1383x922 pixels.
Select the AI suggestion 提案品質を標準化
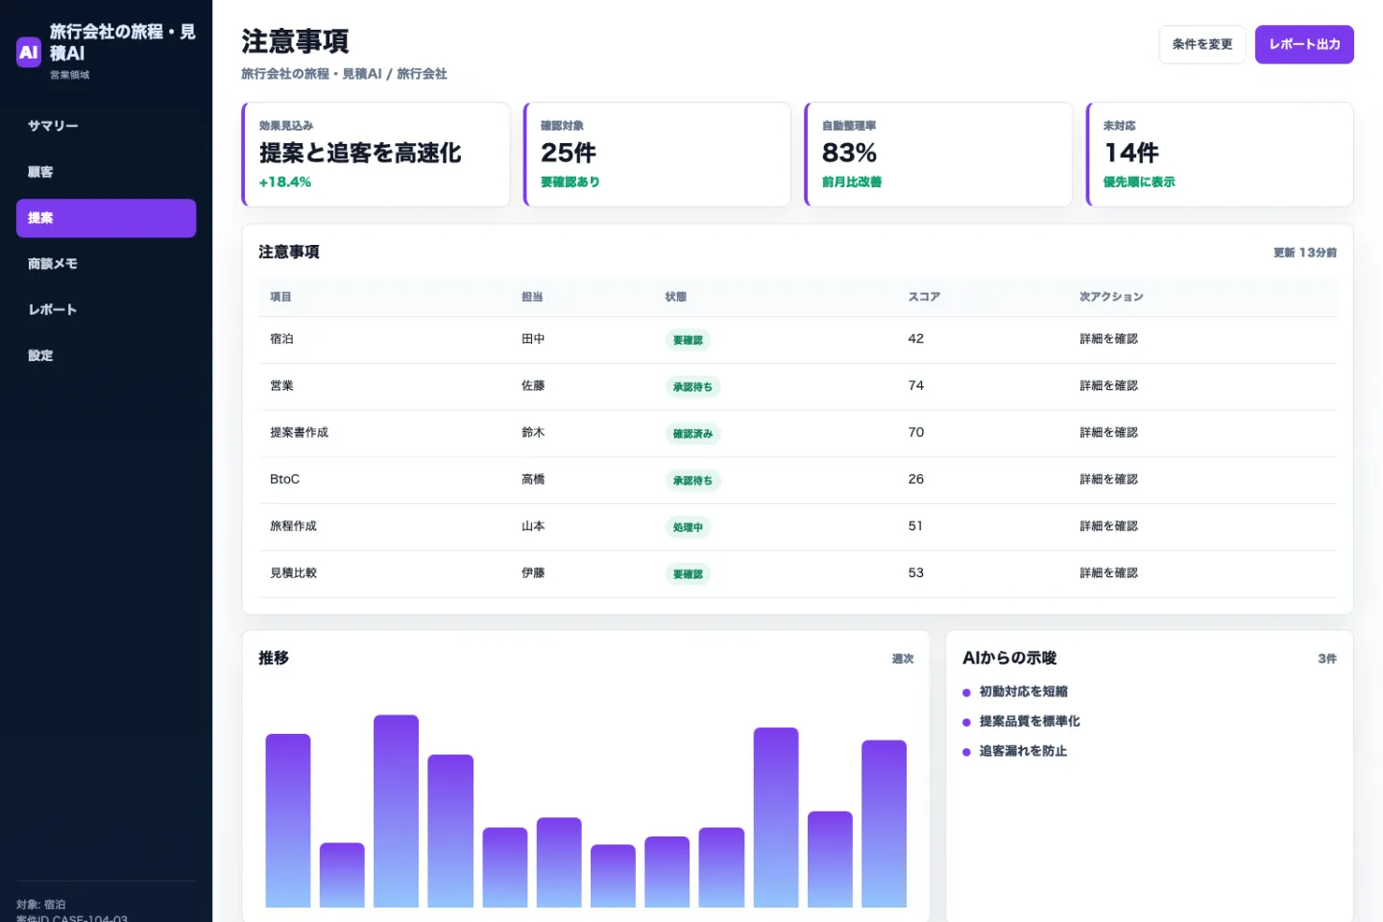(x=1030, y=721)
